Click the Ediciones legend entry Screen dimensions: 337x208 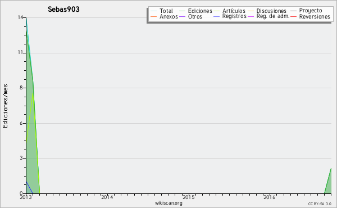click(x=195, y=11)
